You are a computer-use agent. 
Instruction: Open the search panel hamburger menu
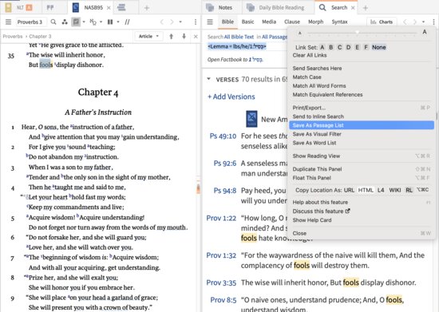(x=210, y=22)
